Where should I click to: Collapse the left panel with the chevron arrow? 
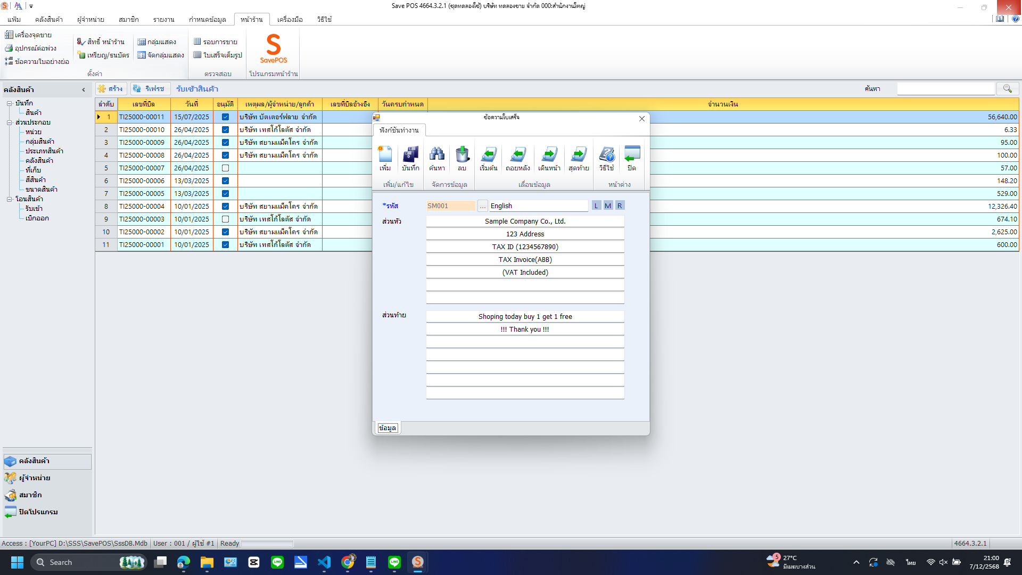(x=83, y=89)
